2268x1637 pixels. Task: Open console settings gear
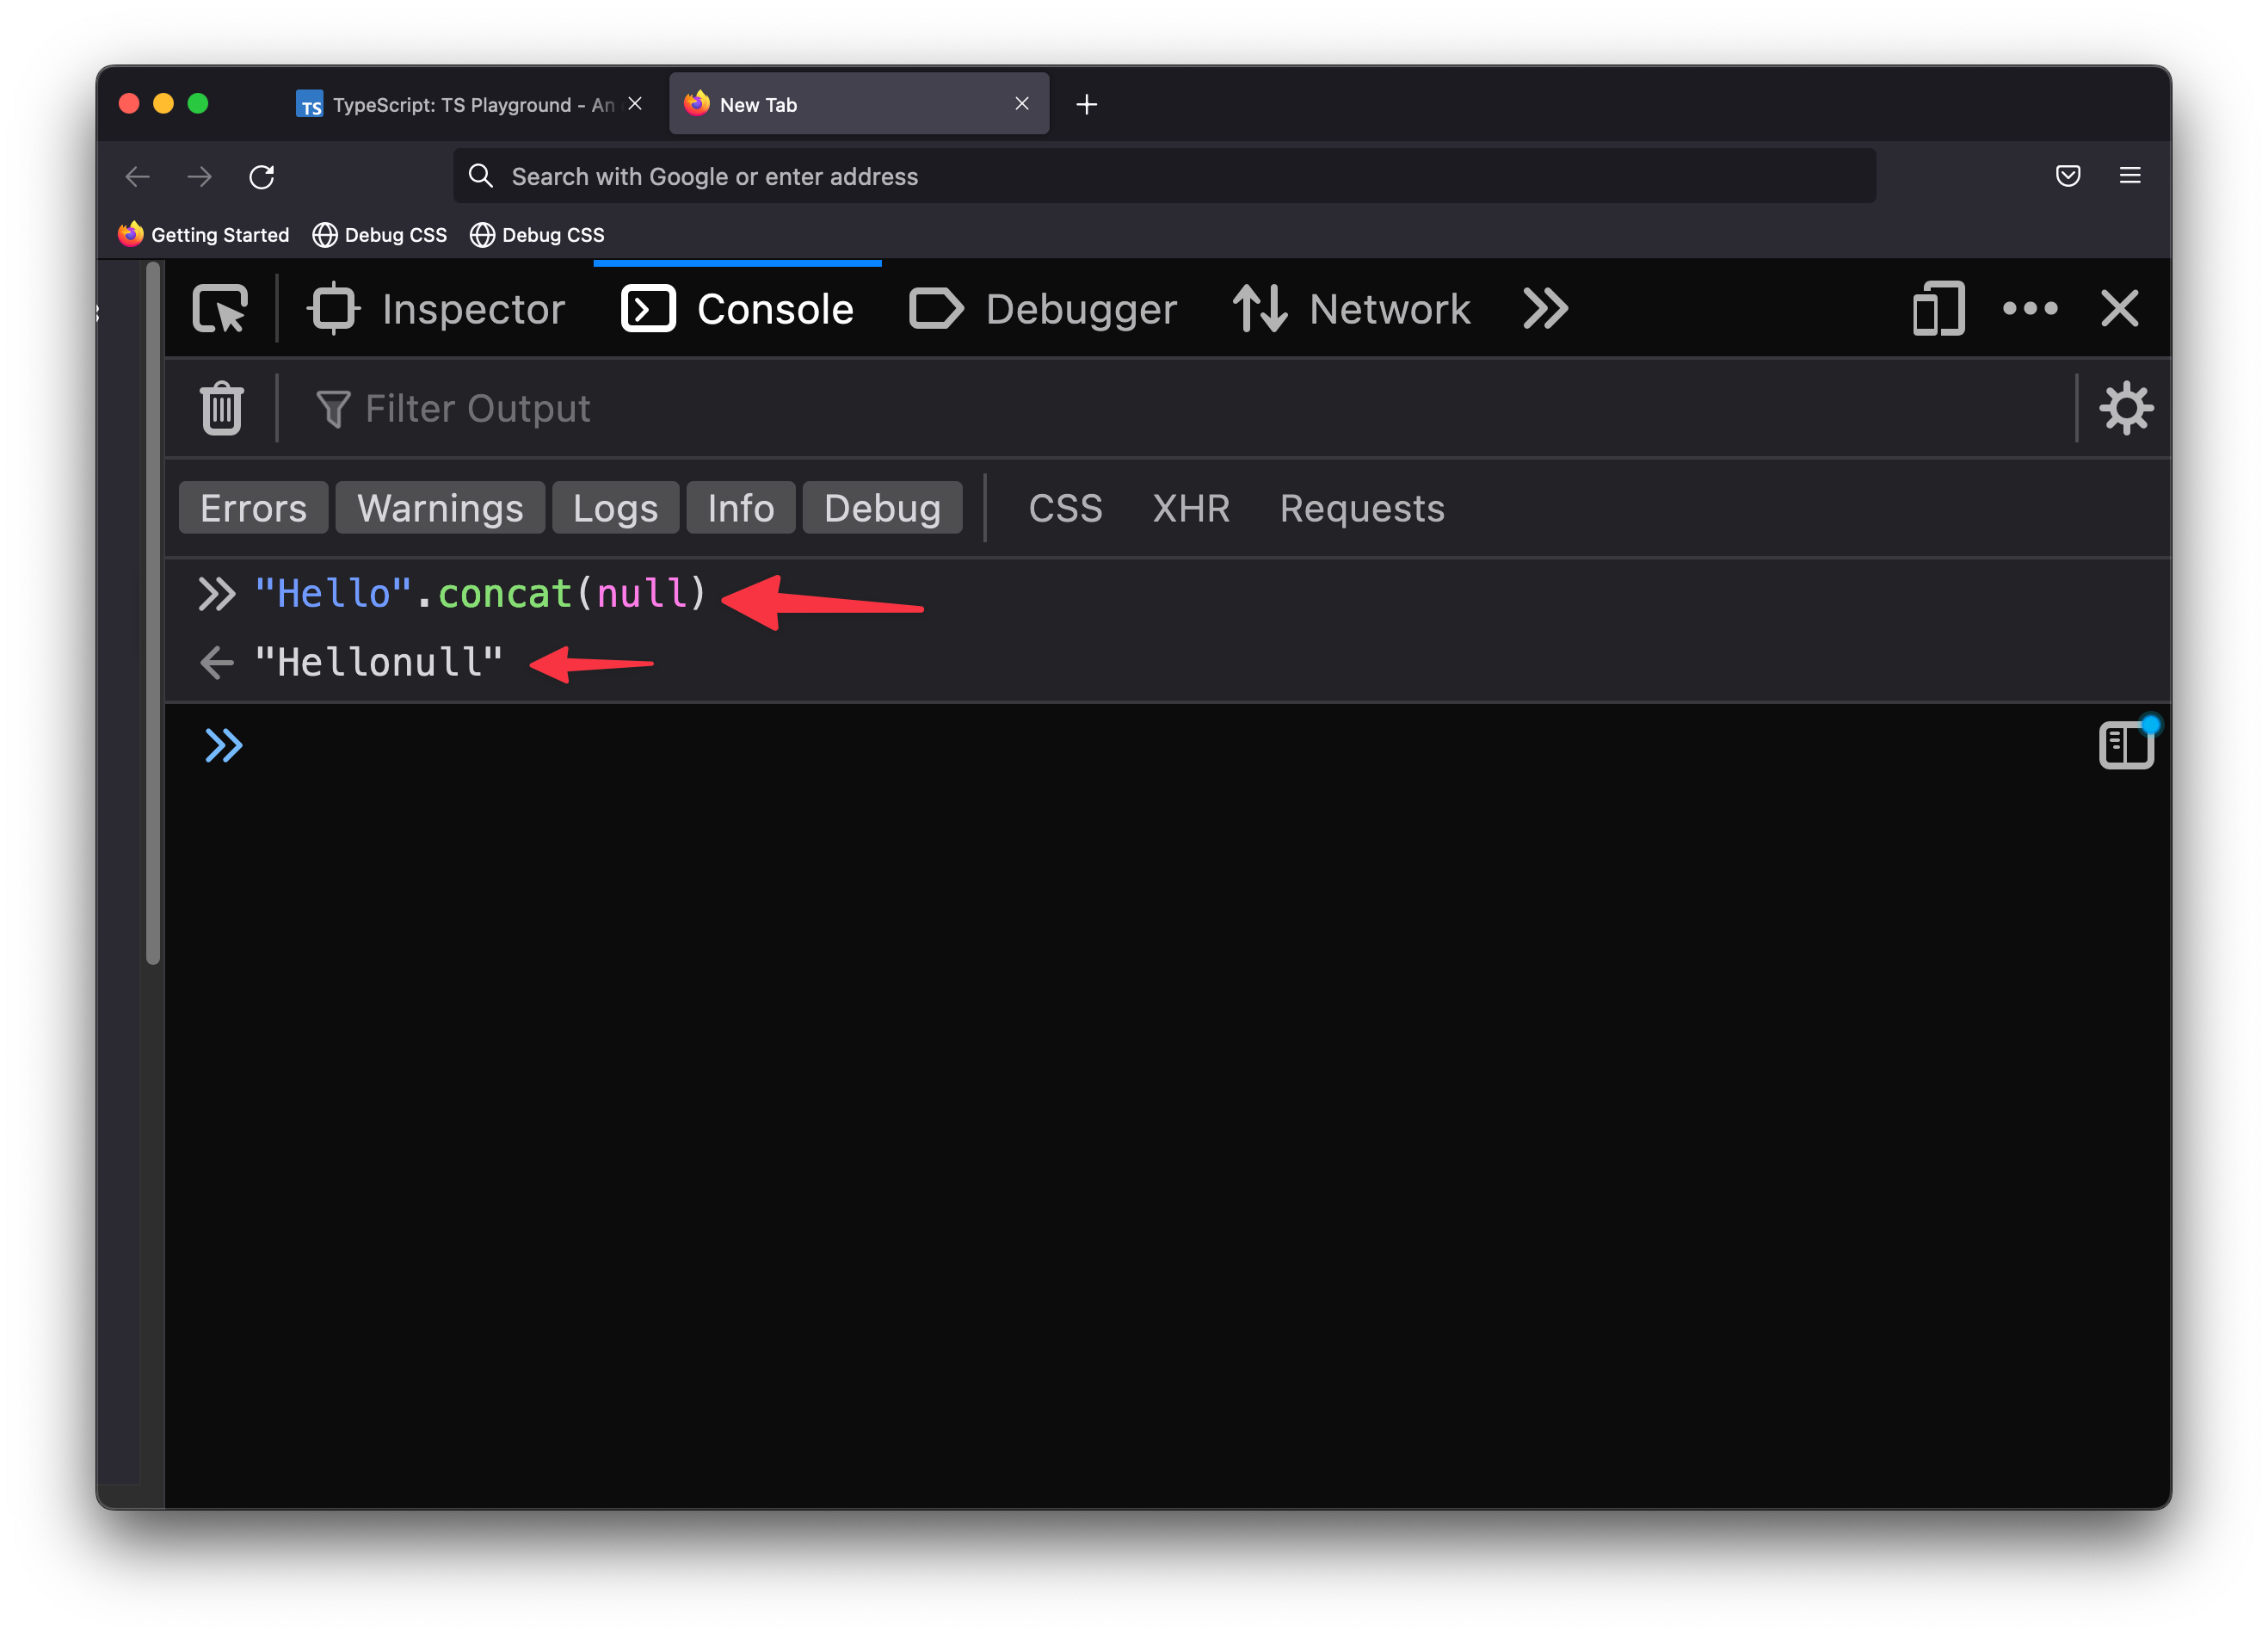2126,407
